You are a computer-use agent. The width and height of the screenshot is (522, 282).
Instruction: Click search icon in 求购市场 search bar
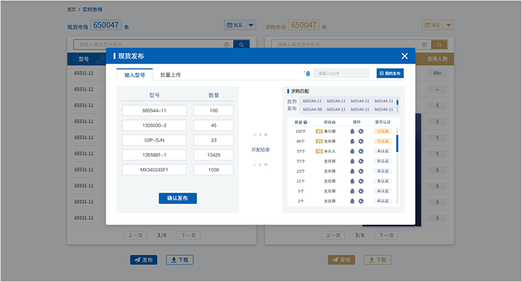[439, 44]
